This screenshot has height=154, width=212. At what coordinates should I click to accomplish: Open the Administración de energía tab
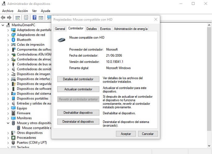(131, 29)
